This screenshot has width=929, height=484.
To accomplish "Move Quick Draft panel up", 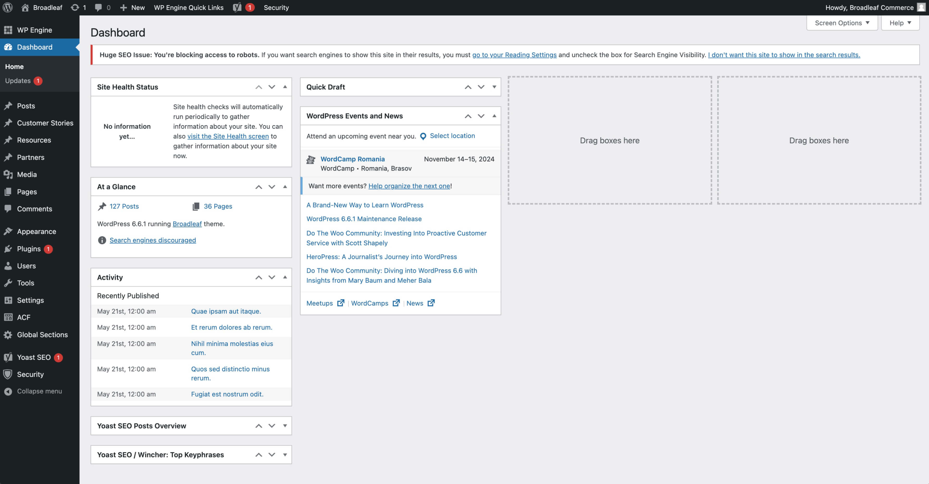I will [468, 87].
